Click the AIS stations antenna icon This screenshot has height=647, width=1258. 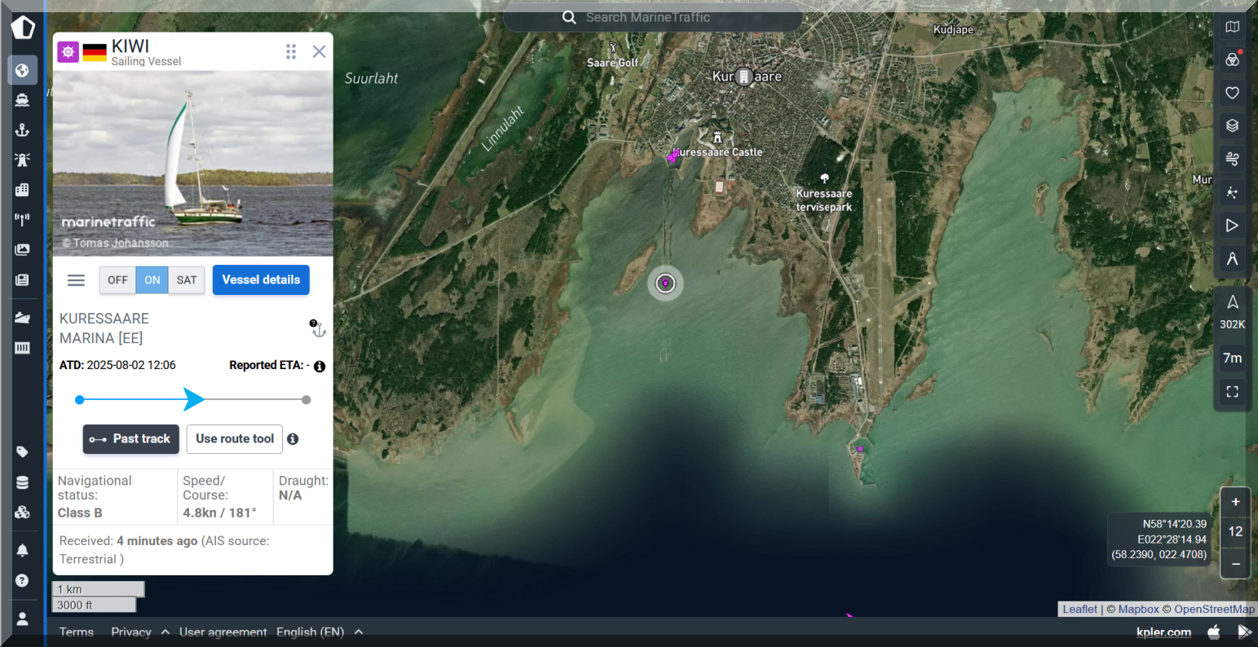point(22,219)
